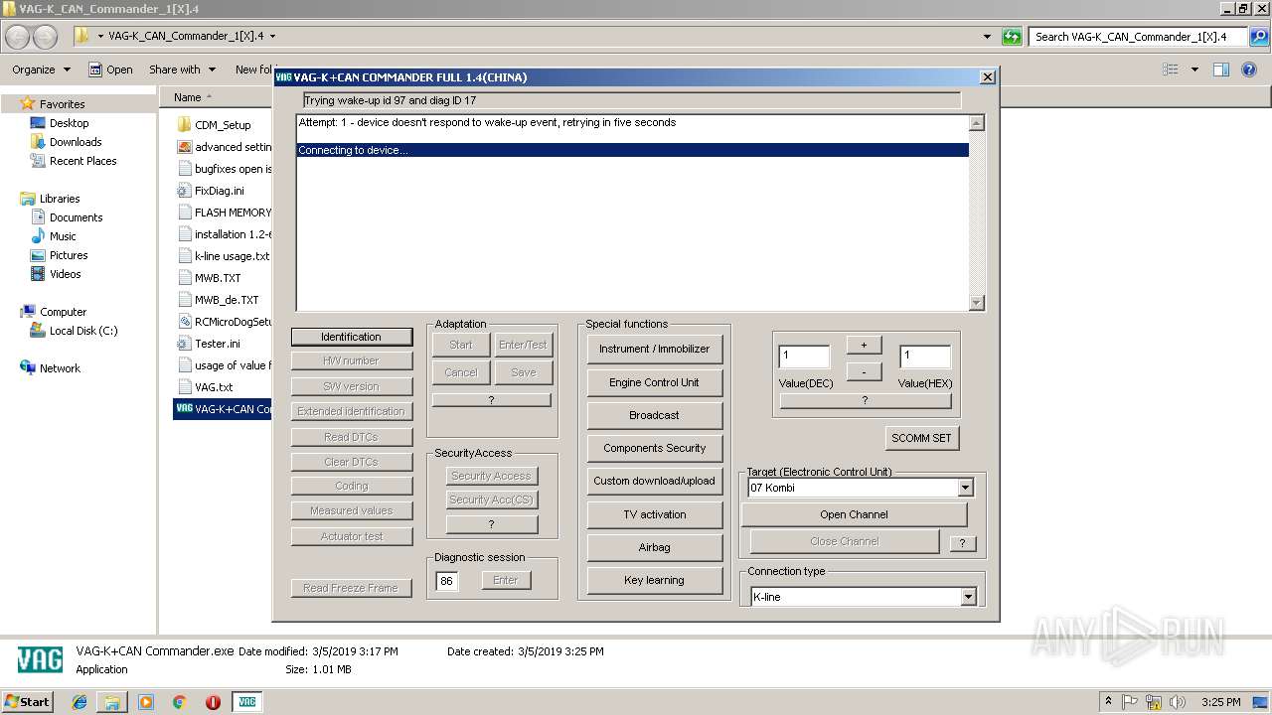The image size is (1272, 715).
Task: Select the VAG-K+CAN Commander application icon
Action: click(x=184, y=409)
